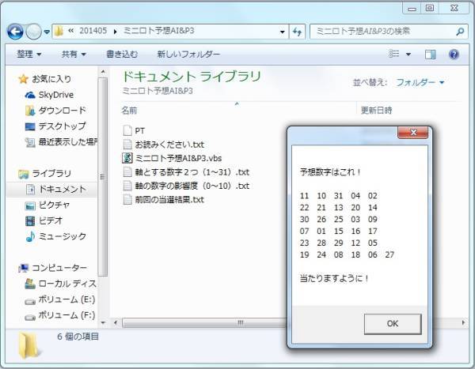
Task: Open the 整理 menu dropdown
Action: (x=28, y=55)
